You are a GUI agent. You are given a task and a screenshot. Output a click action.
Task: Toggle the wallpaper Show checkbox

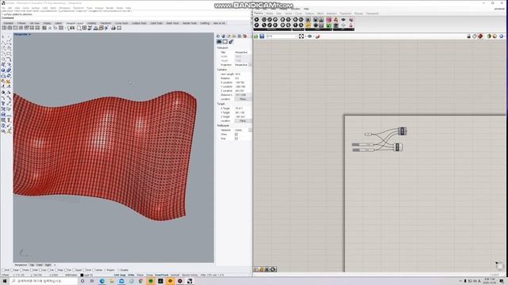click(x=237, y=134)
